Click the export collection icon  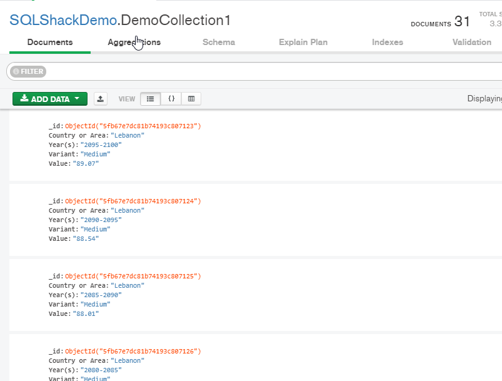[x=101, y=99]
